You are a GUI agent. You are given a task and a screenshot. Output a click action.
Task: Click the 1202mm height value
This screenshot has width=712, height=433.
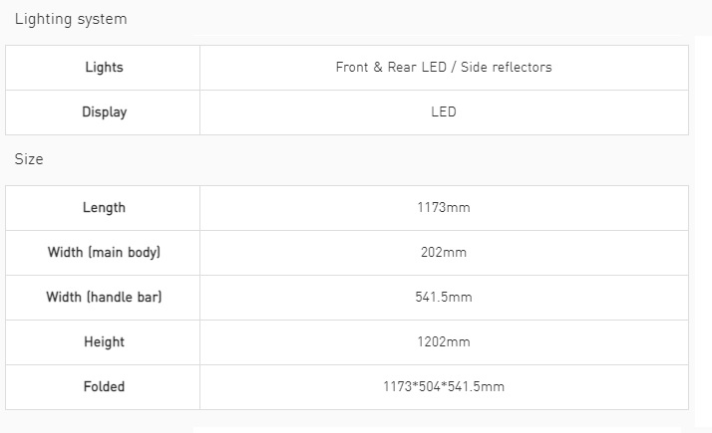click(444, 341)
